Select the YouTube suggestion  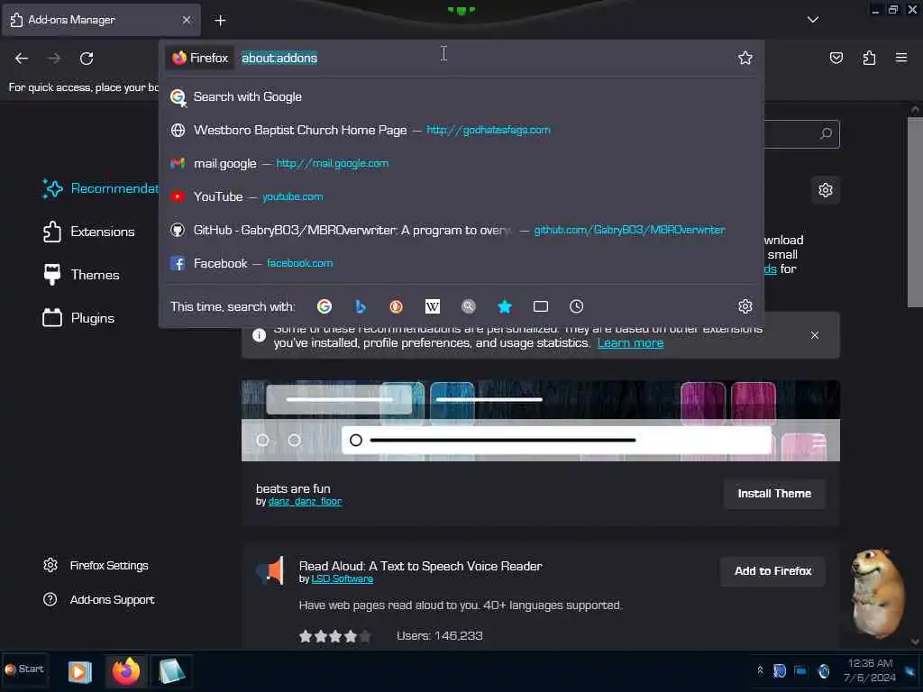[x=461, y=196]
